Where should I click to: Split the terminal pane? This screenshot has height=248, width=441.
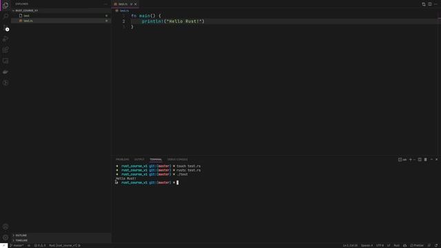coord(420,159)
